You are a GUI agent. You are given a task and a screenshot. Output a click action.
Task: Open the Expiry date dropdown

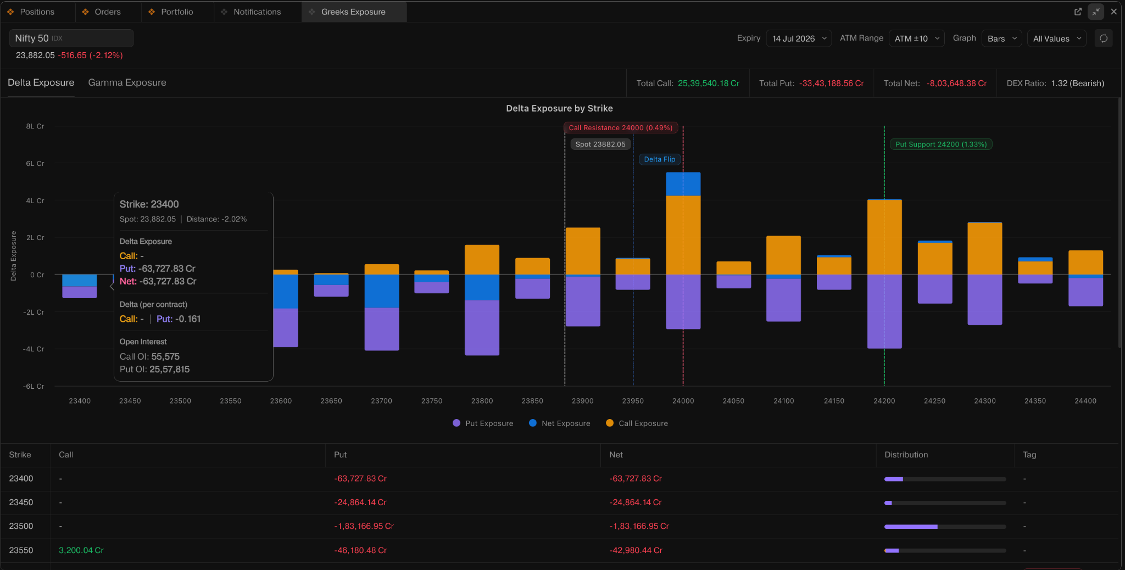coord(799,38)
